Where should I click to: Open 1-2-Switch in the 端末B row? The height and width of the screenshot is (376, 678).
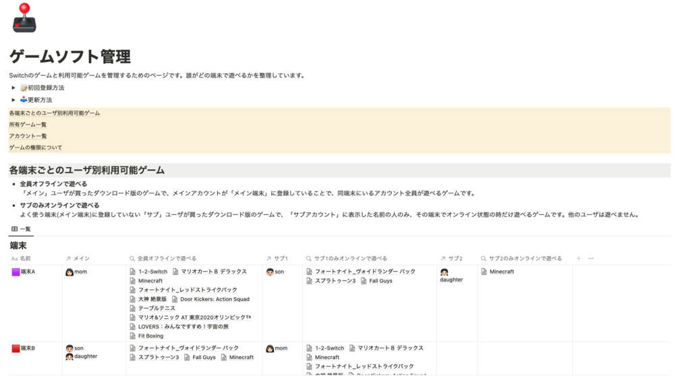325,348
